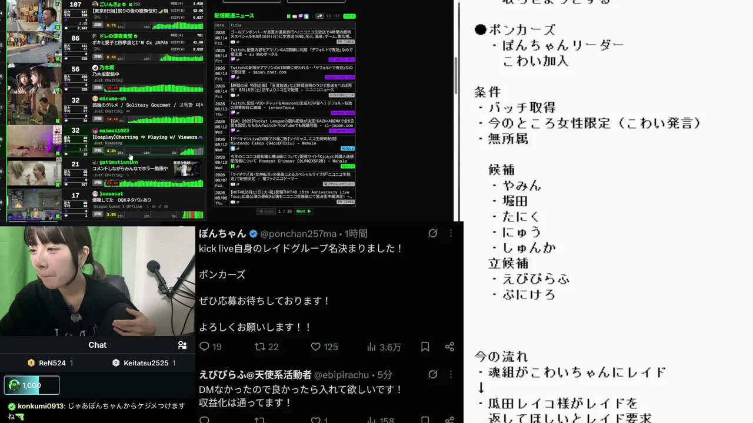Filter news by TwitCasting platform icon
This screenshot has height=423, width=753.
point(306,16)
